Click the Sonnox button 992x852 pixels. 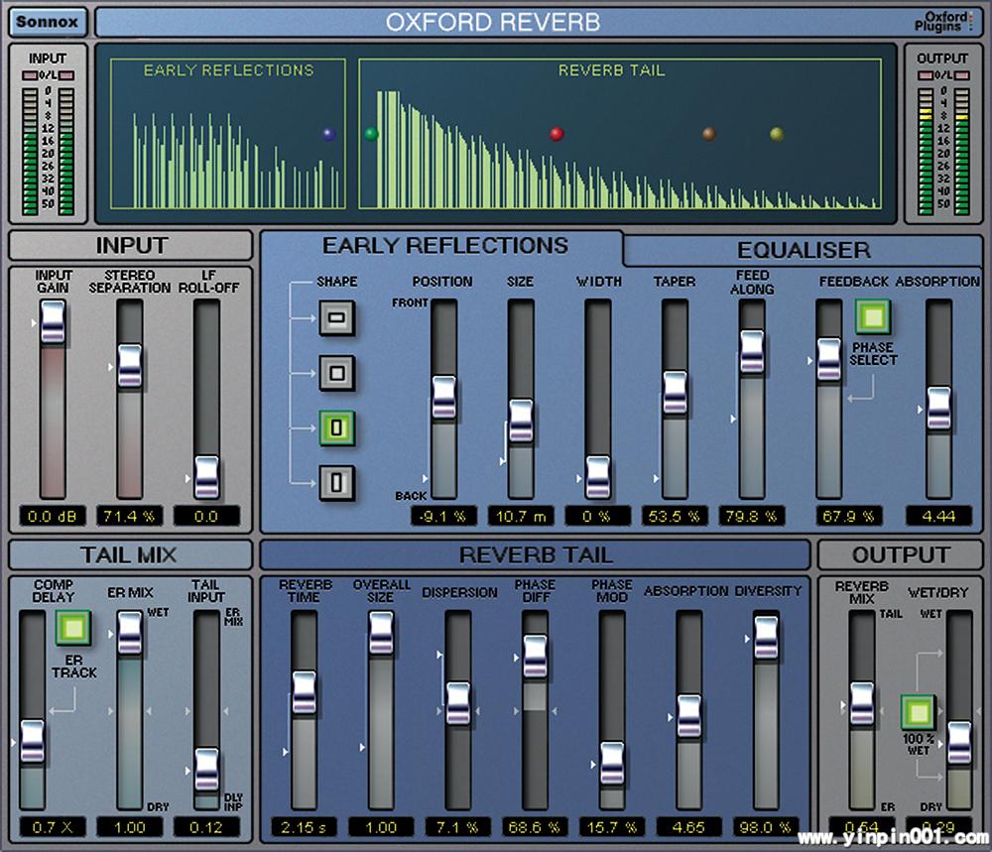[50, 21]
